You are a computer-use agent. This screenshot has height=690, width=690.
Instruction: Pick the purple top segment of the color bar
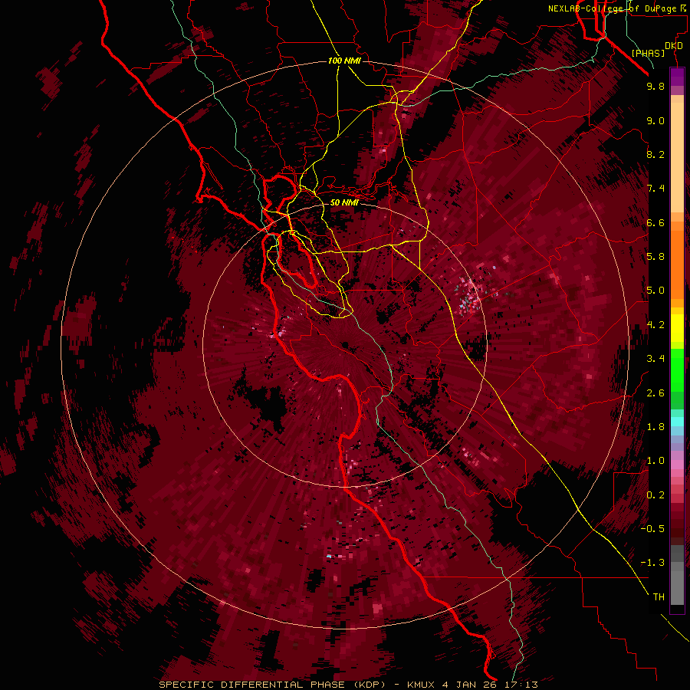click(677, 77)
